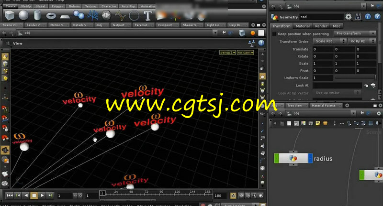Click the stop playback button

click(x=34, y=195)
